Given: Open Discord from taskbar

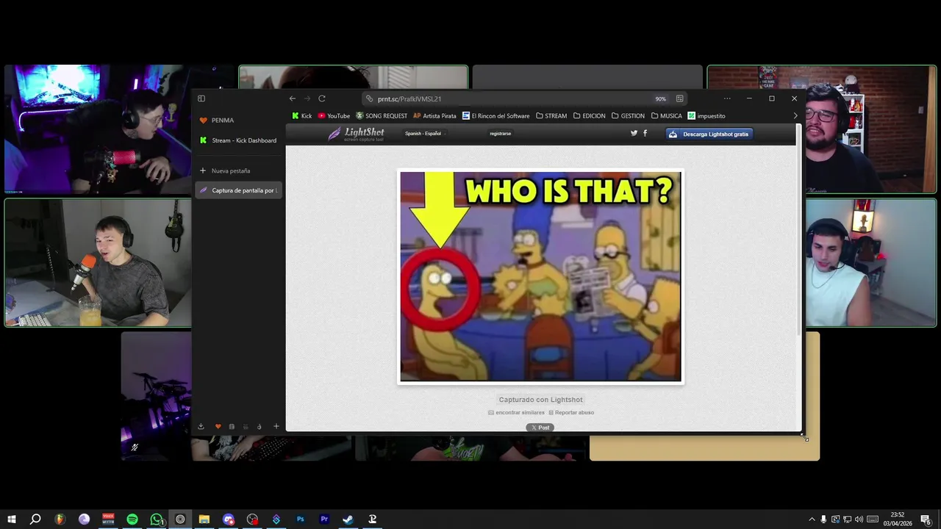Looking at the screenshot, I should click(x=229, y=519).
